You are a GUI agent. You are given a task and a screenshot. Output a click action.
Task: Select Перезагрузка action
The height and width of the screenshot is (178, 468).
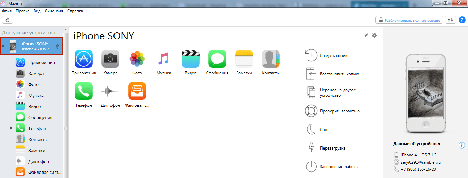(332, 148)
